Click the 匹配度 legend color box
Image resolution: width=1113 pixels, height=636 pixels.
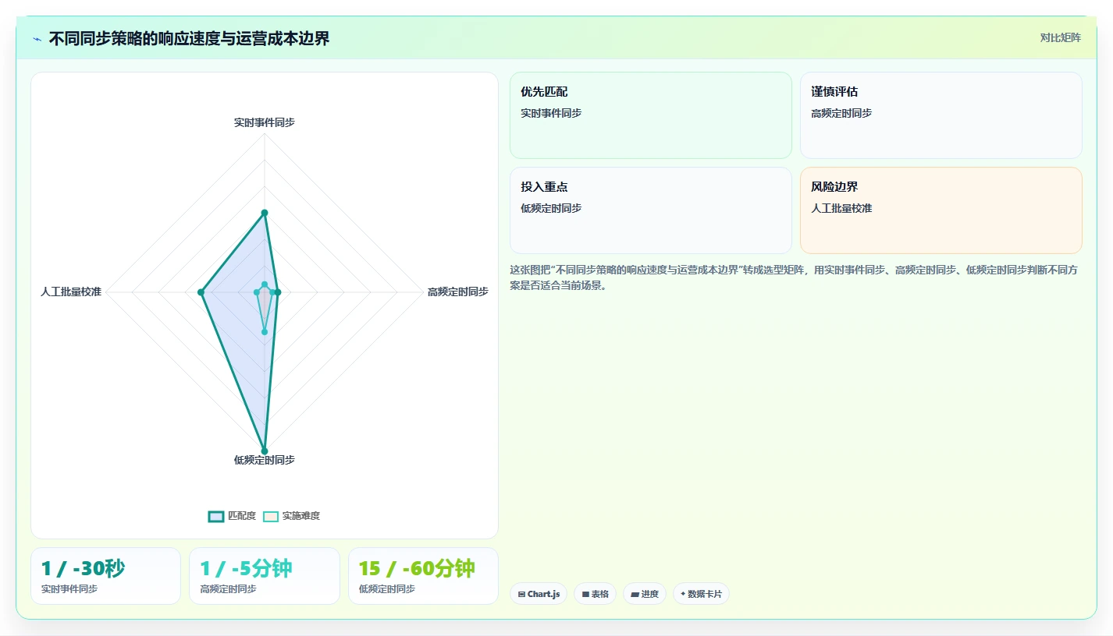pyautogui.click(x=216, y=516)
